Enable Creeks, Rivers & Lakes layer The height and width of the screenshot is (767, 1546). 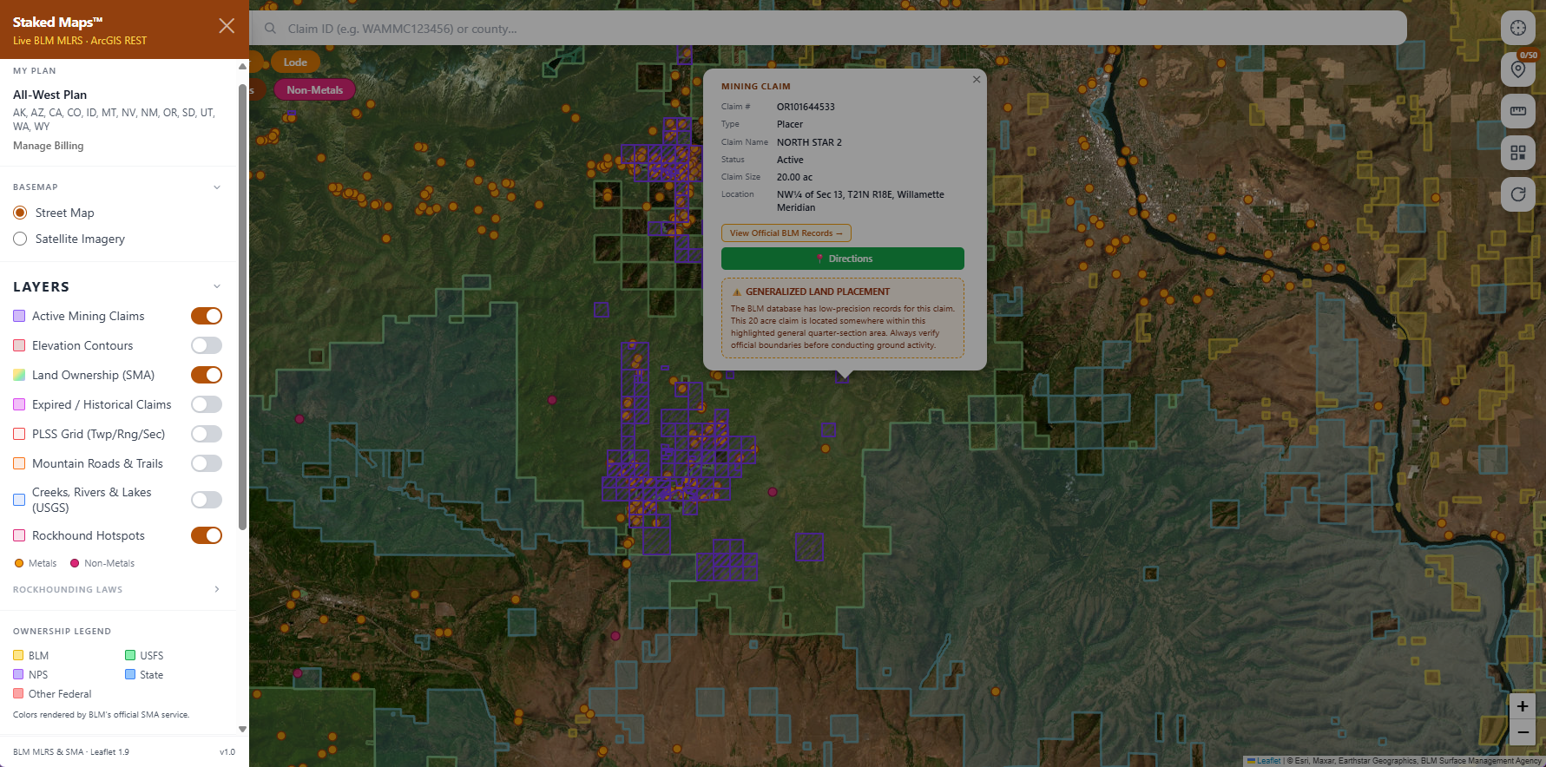coord(207,500)
